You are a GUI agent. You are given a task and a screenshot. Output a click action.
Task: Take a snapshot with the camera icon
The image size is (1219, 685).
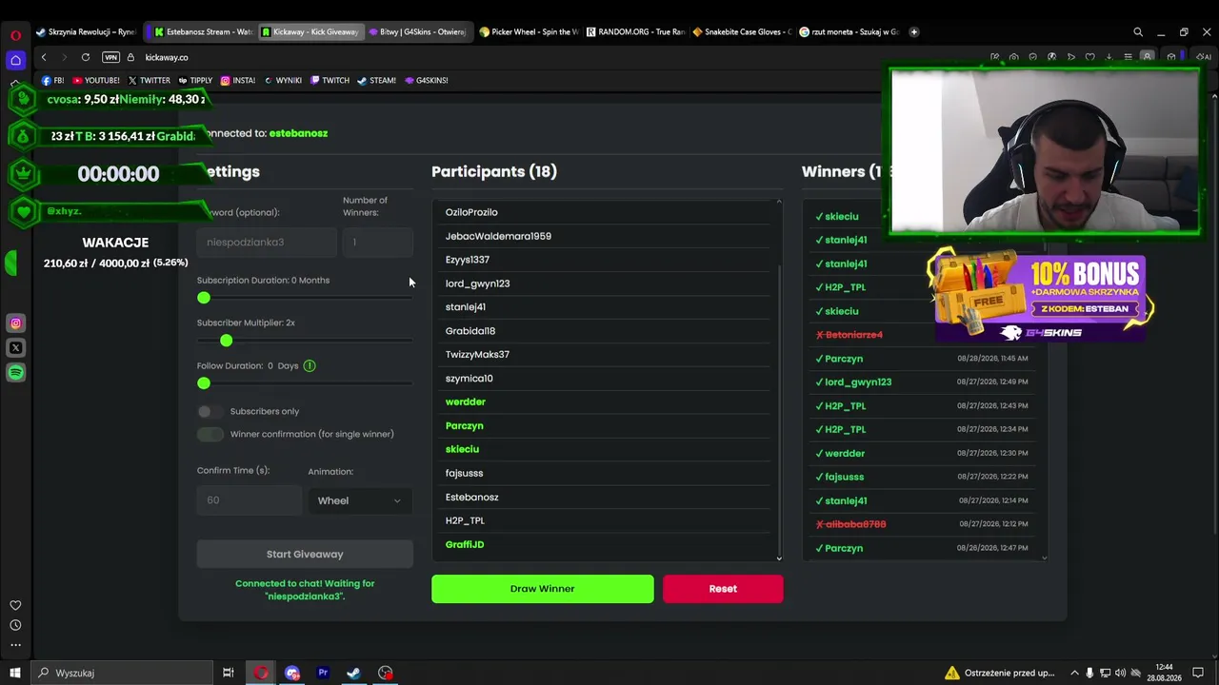tap(1014, 57)
